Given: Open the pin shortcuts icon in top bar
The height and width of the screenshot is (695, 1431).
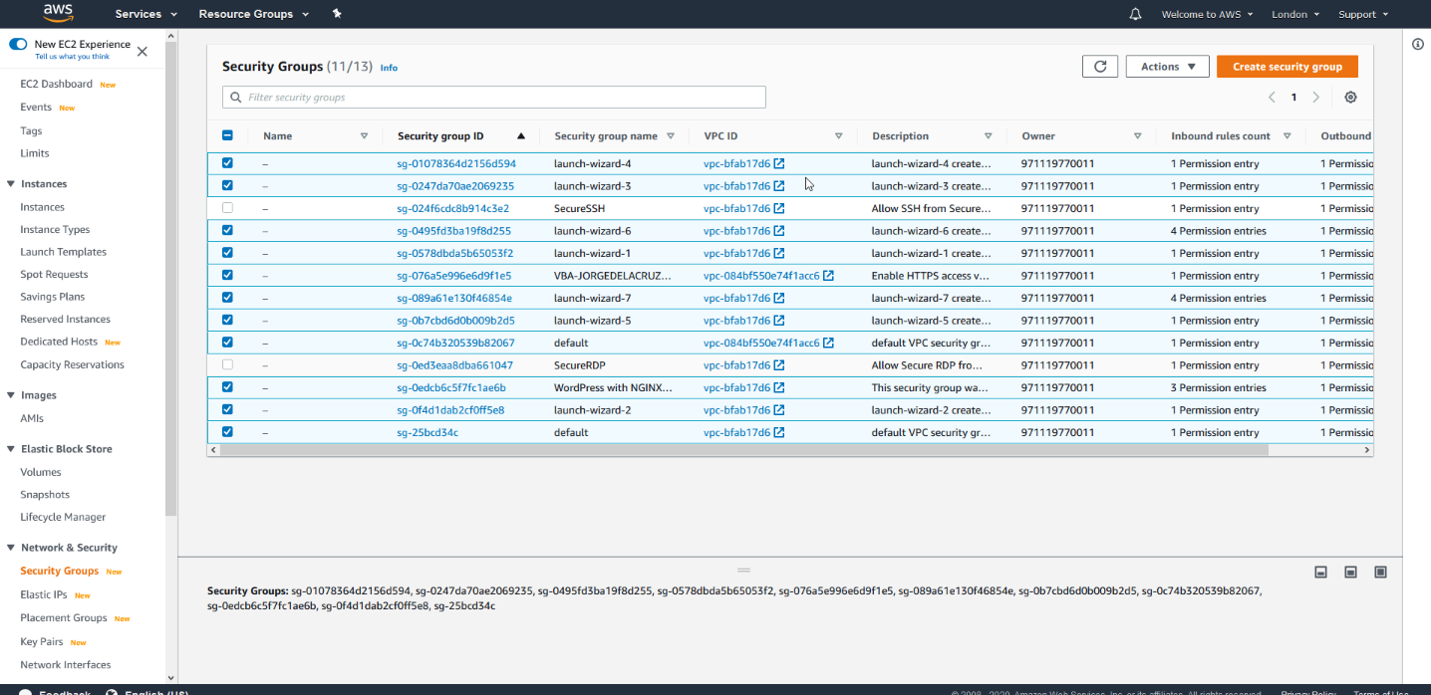Looking at the screenshot, I should click(337, 14).
